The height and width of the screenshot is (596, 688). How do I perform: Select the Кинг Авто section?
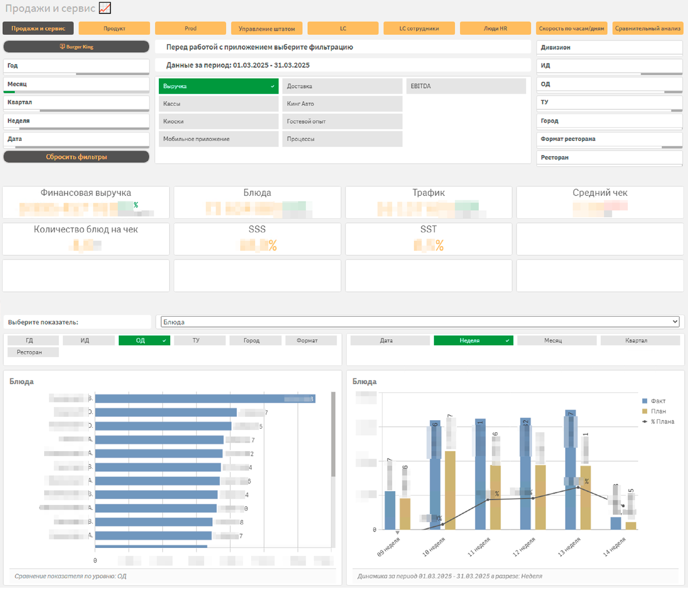[x=342, y=104]
